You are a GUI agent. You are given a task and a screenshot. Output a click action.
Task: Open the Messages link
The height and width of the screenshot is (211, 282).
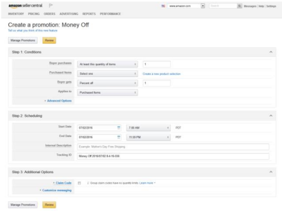tap(250, 6)
